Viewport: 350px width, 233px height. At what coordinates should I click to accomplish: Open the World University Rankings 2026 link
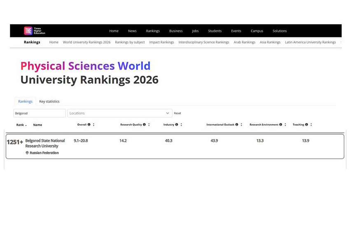(x=86, y=42)
